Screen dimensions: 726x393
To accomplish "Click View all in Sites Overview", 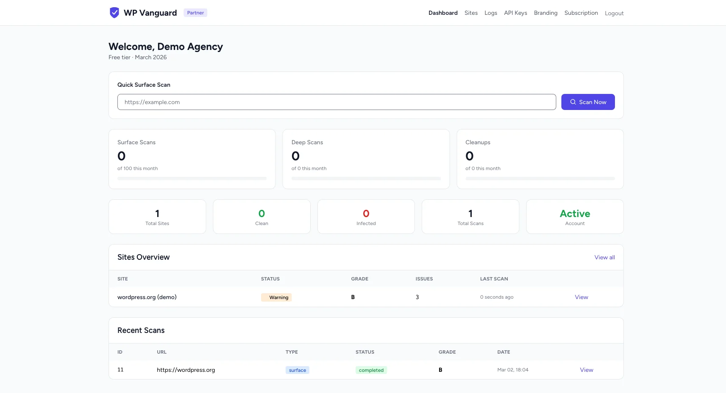I will [604, 257].
